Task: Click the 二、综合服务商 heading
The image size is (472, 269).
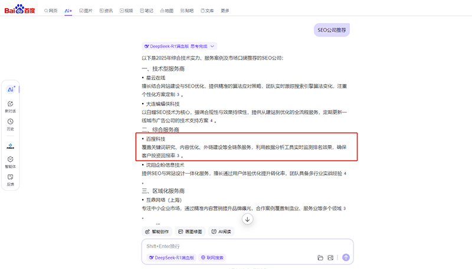Action: pos(160,129)
